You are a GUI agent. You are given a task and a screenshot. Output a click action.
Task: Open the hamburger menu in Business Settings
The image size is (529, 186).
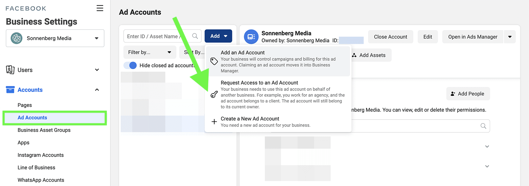point(100,8)
